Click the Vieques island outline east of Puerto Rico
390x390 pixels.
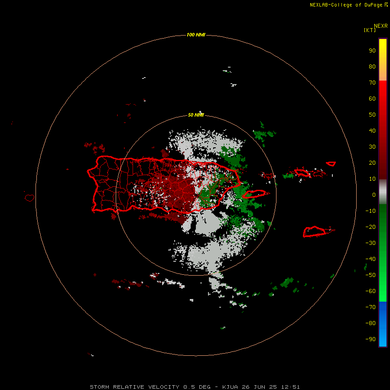click(253, 194)
